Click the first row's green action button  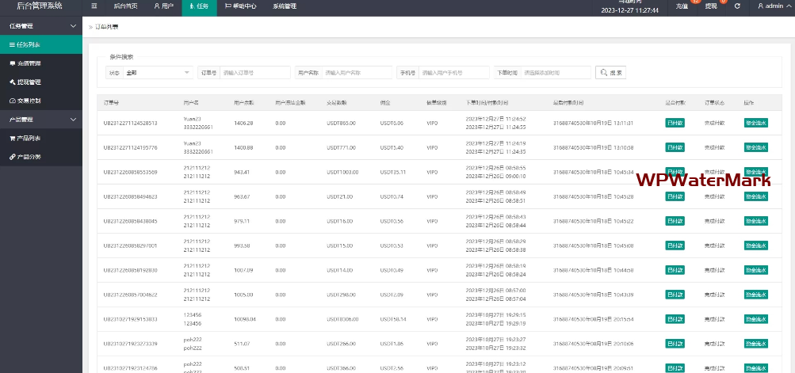click(x=755, y=124)
